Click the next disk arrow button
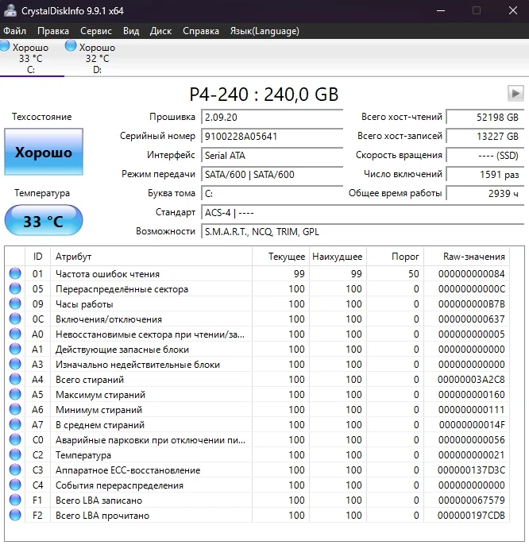 pyautogui.click(x=515, y=93)
